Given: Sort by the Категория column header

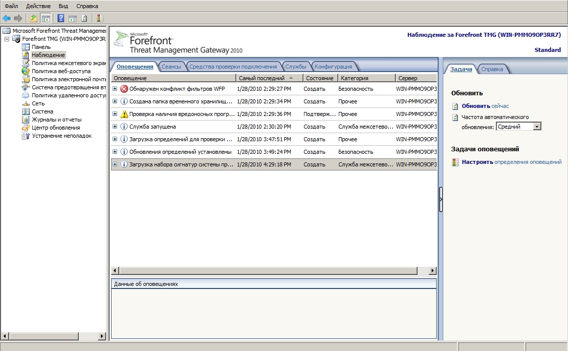Looking at the screenshot, I should pyautogui.click(x=367, y=78).
